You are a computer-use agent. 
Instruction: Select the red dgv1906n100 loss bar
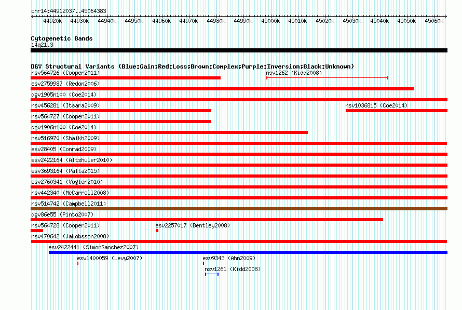(x=169, y=132)
